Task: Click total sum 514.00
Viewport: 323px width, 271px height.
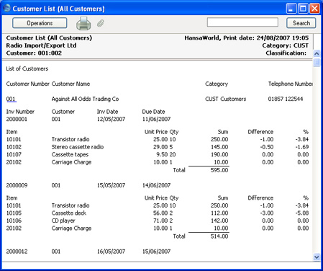Action: coord(219,236)
